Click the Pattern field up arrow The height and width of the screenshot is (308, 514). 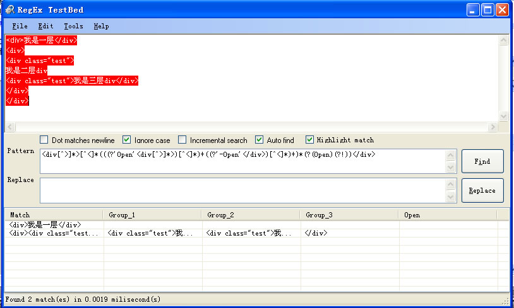click(451, 155)
